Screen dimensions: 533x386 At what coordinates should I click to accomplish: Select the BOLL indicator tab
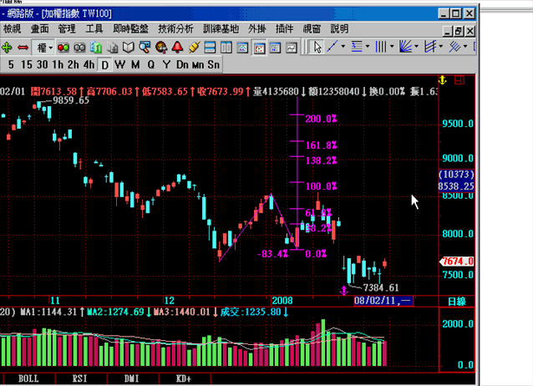click(28, 378)
